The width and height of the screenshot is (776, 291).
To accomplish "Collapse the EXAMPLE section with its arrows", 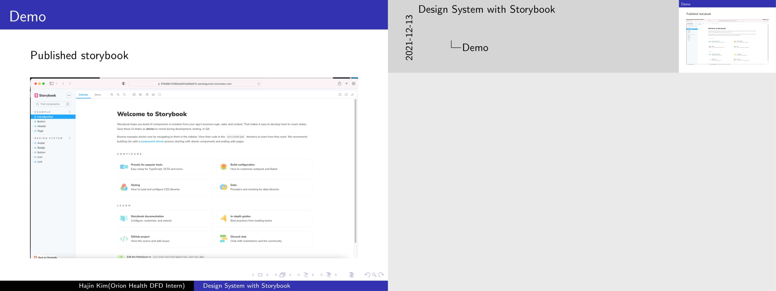I will pyautogui.click(x=70, y=112).
